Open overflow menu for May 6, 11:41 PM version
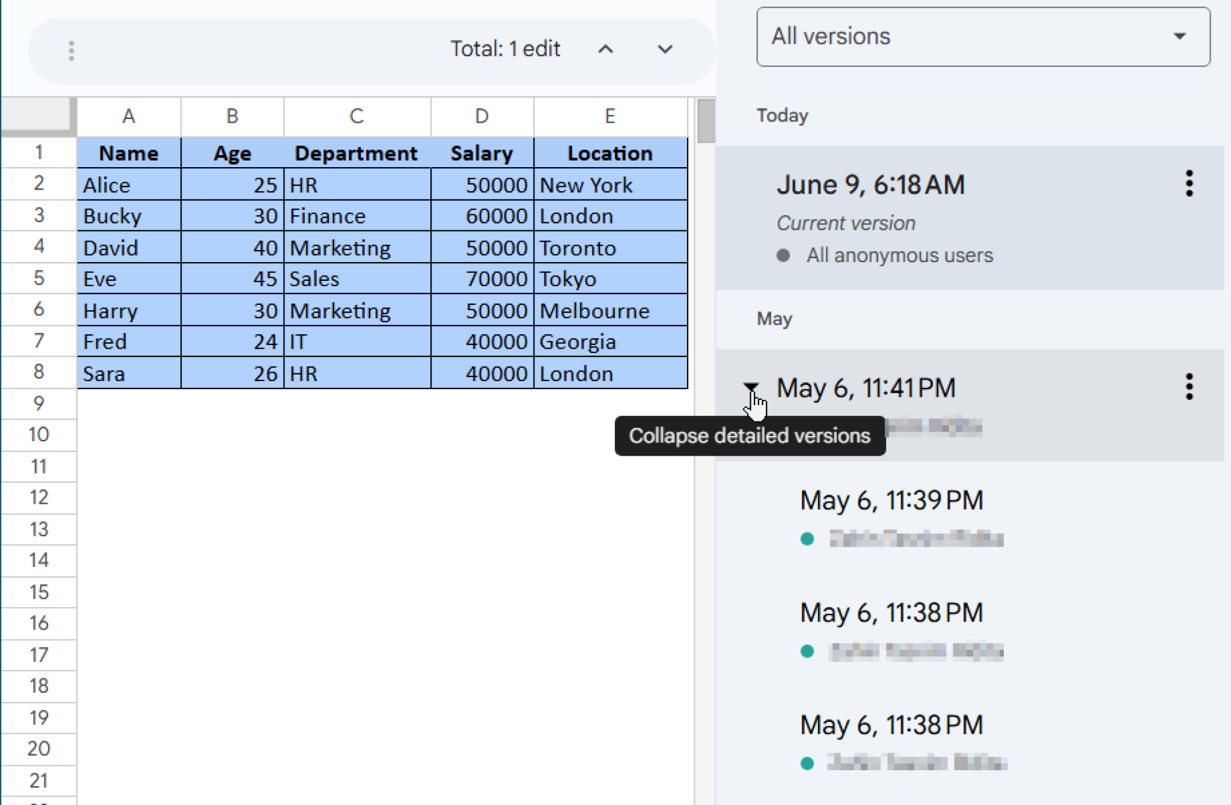 (1189, 389)
